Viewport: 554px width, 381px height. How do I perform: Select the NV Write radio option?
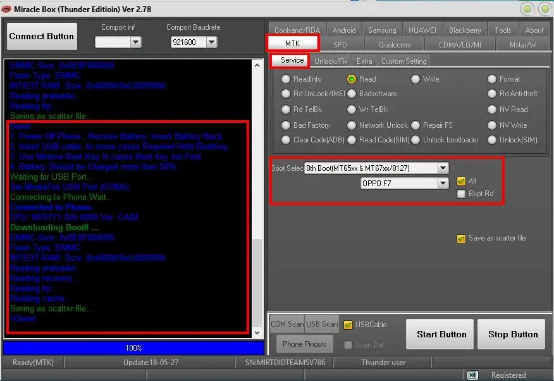(x=492, y=125)
